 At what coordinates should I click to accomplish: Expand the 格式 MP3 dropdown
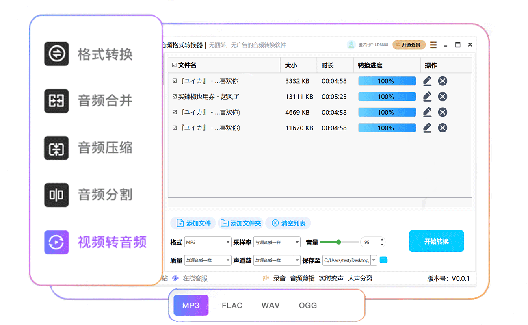(228, 242)
